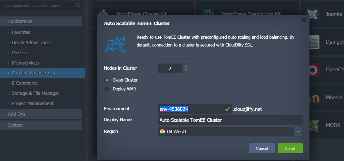Click the Display Name input field
The width and height of the screenshot is (344, 161).
(230, 120)
